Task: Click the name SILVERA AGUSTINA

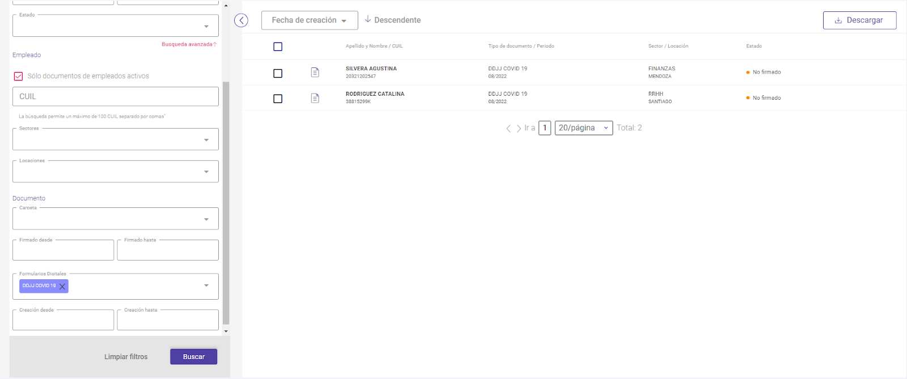Action: coord(371,69)
